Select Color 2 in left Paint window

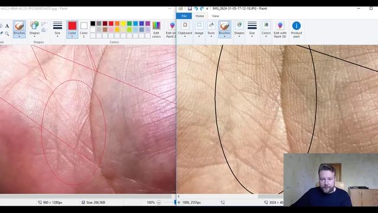(x=84, y=30)
